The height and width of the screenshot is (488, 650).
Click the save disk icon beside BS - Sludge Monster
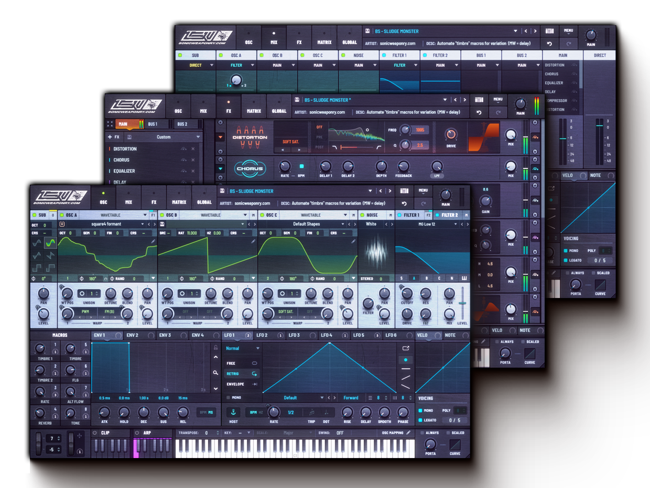[222, 191]
